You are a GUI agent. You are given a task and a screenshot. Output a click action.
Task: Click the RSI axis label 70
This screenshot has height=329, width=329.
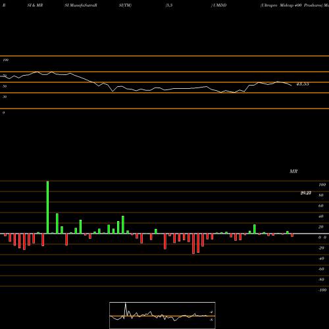(x=5, y=76)
